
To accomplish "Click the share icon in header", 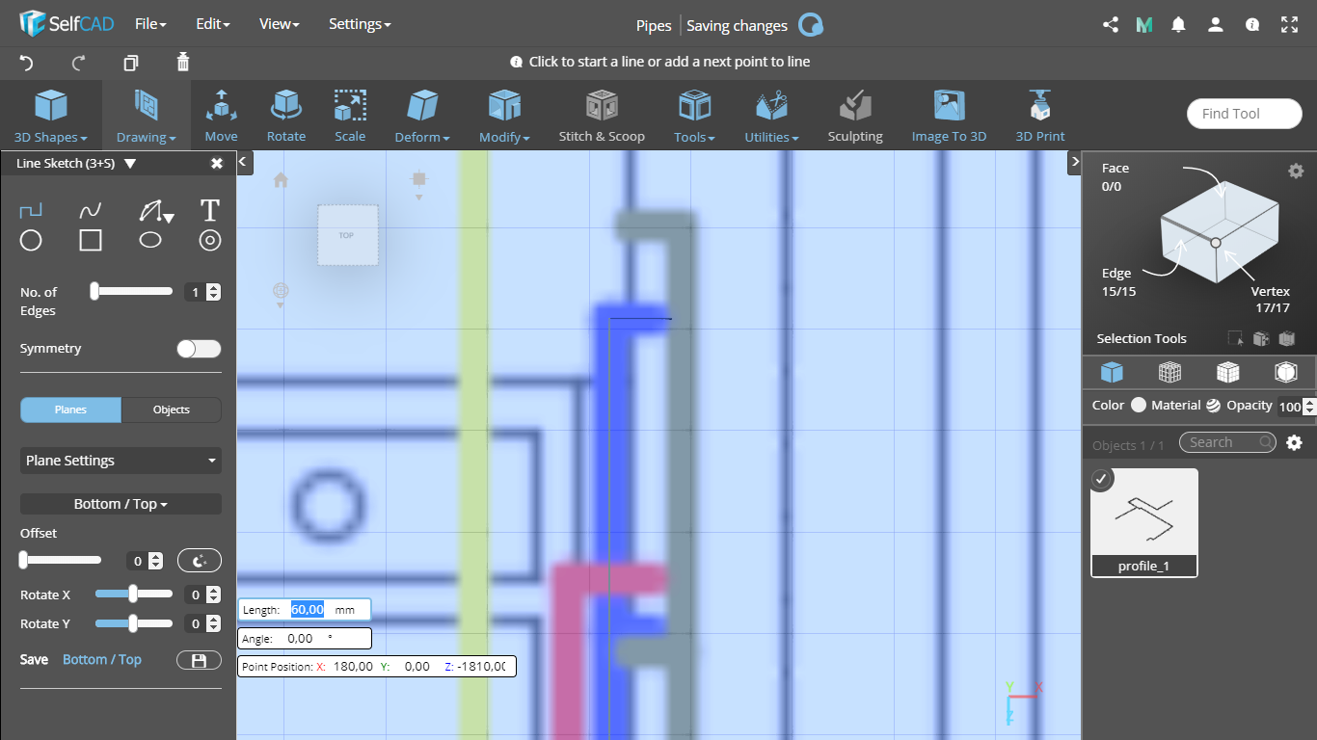I will 1110,25.
